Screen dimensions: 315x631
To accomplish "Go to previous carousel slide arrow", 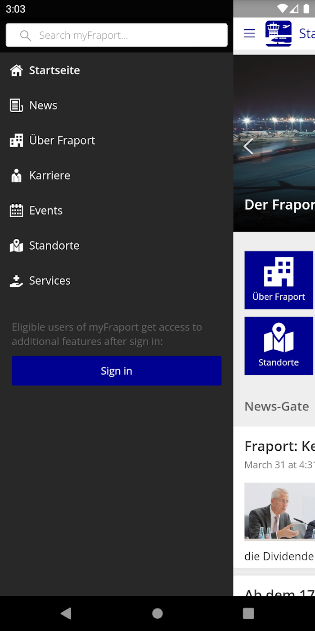I will [248, 146].
